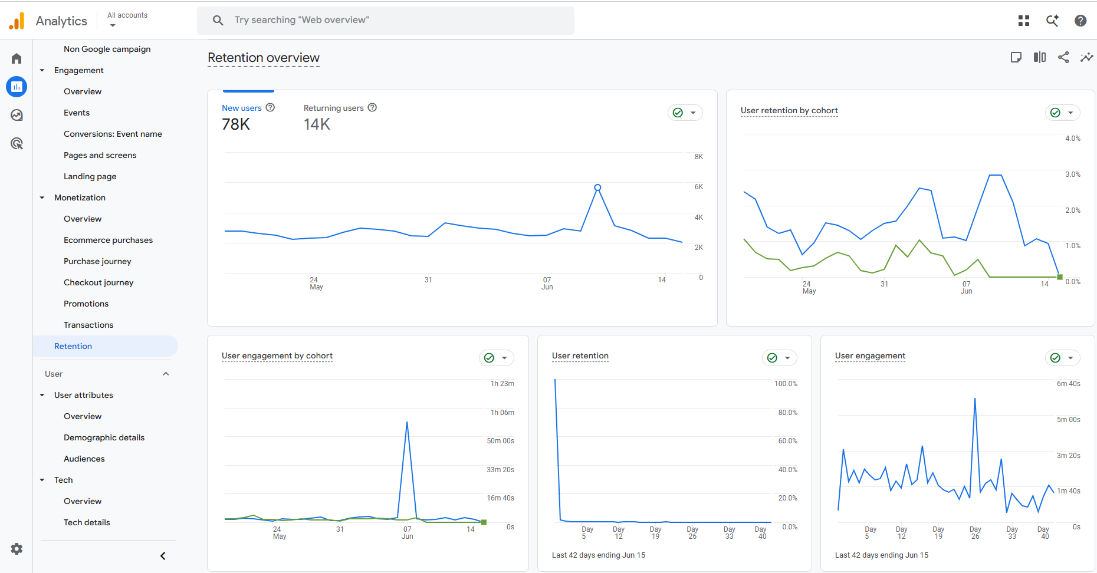Open New users card status dropdown
This screenshot has height=573, width=1097.
[x=685, y=113]
